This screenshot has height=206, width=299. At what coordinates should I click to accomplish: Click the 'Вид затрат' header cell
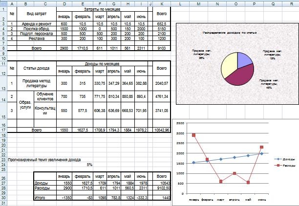click(x=37, y=14)
